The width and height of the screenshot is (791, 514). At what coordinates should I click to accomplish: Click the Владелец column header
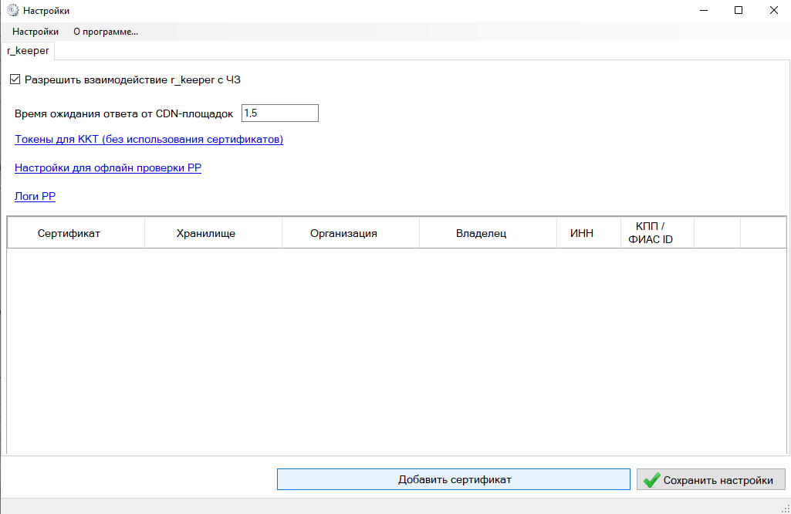(x=488, y=233)
